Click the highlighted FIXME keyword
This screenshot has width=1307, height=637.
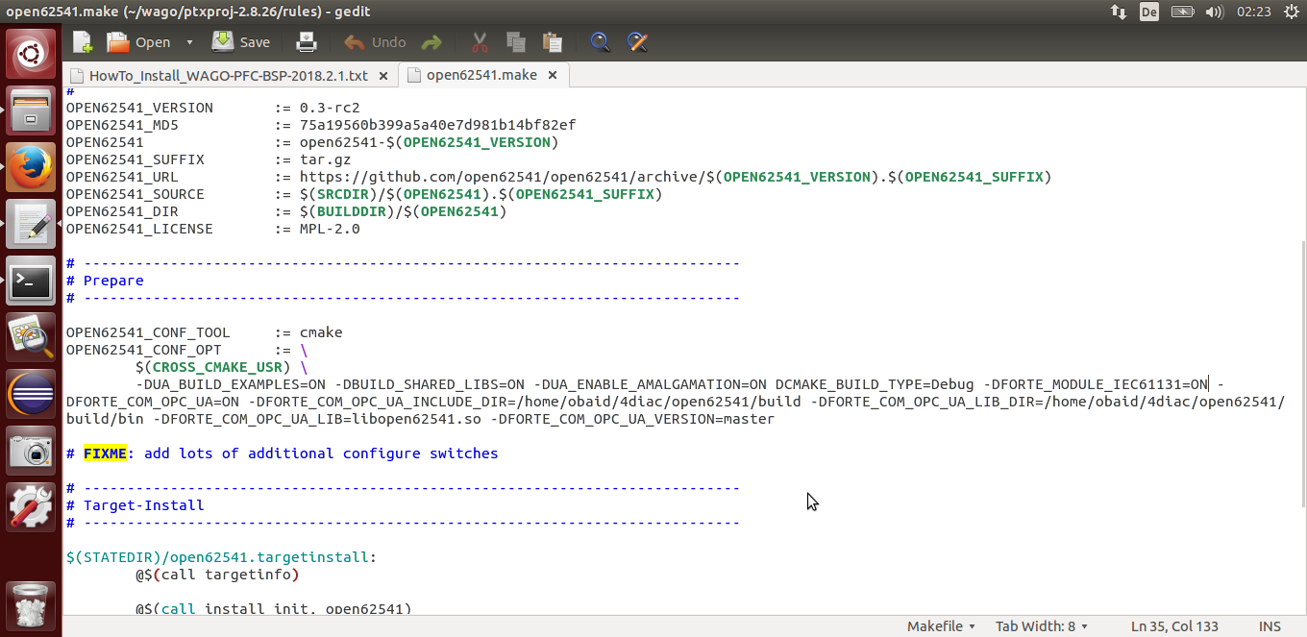coord(105,453)
